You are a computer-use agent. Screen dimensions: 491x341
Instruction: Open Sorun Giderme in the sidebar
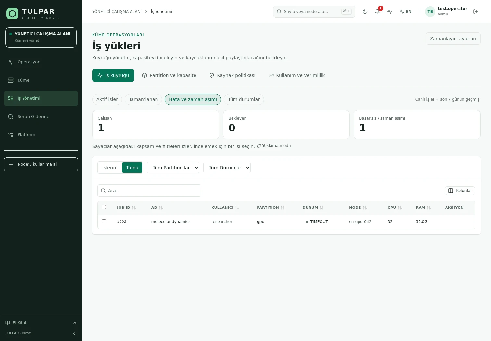tap(41, 117)
